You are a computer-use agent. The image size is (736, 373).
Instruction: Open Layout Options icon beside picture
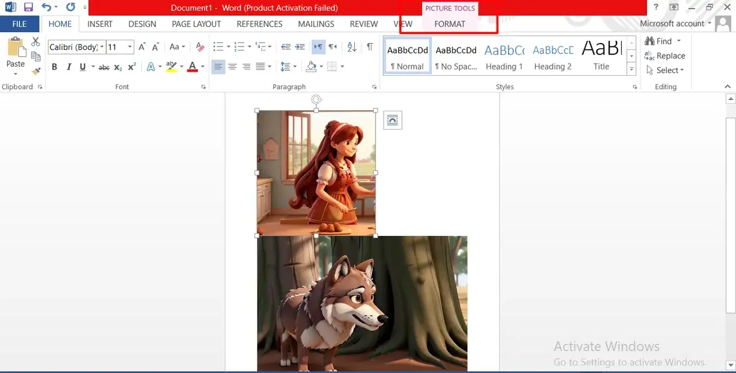pos(393,120)
